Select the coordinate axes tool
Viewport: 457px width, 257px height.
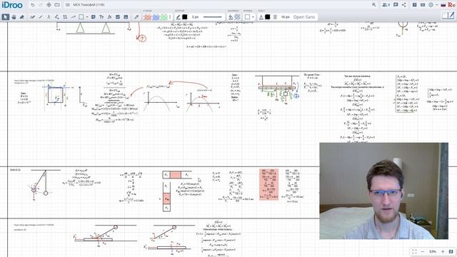[x=65, y=17]
